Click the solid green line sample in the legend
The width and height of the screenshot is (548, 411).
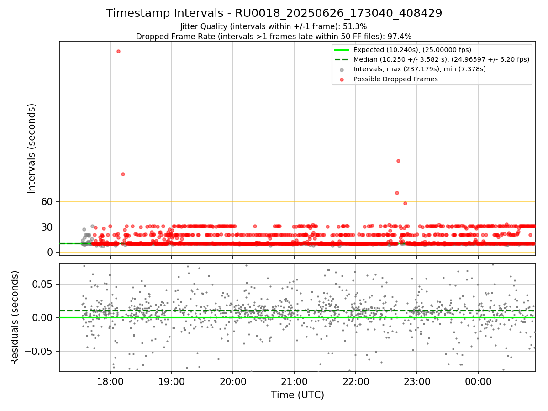click(342, 50)
